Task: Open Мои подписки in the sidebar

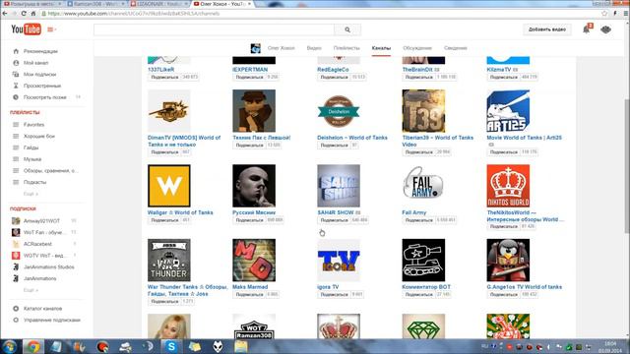Action: [39, 75]
